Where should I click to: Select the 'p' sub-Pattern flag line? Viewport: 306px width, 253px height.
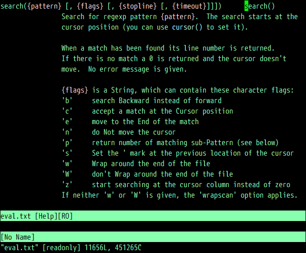tap(170, 143)
